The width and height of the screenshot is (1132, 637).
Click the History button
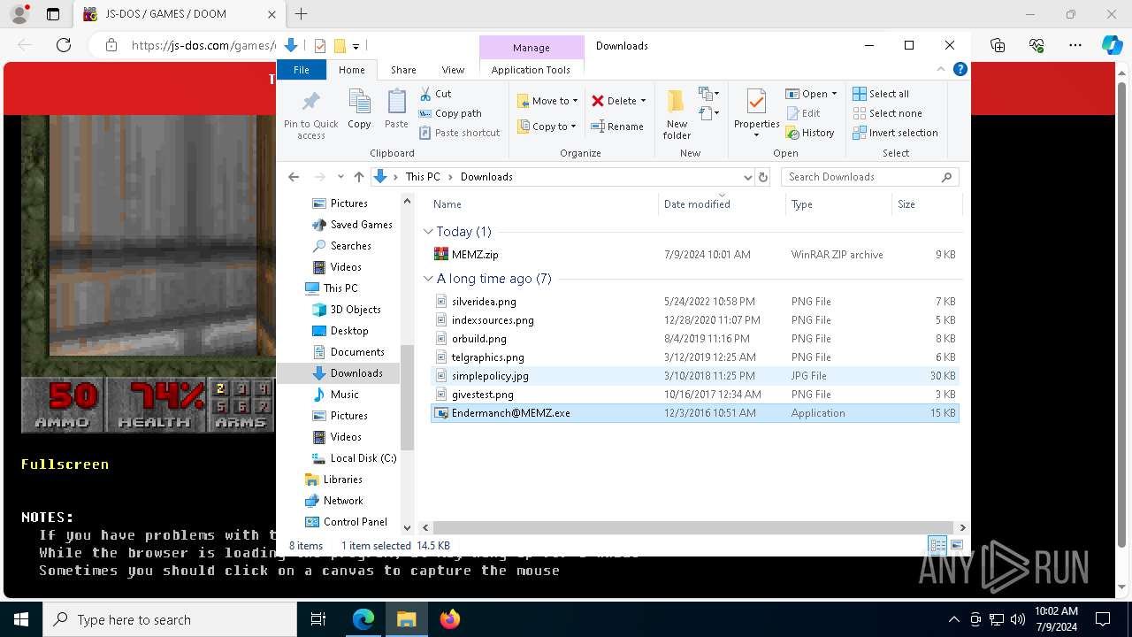pos(809,133)
